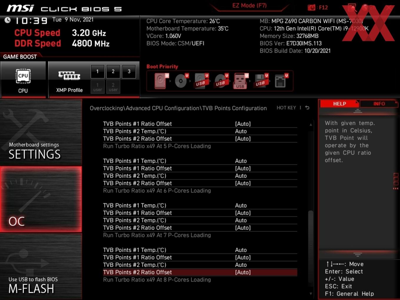
Task: Select the USB key boot device icon
Action: coord(241,81)
